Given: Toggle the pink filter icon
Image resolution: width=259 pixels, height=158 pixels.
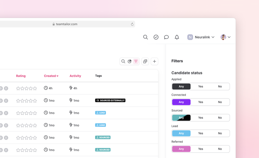Looking at the screenshot, I should coord(136,62).
